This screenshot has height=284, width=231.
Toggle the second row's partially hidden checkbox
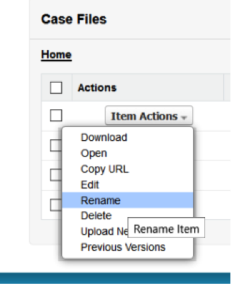(55, 145)
